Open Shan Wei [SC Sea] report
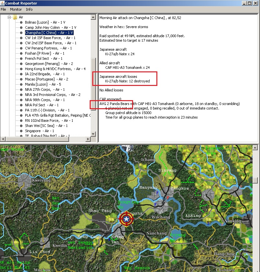The image size is (260, 272). point(46,126)
